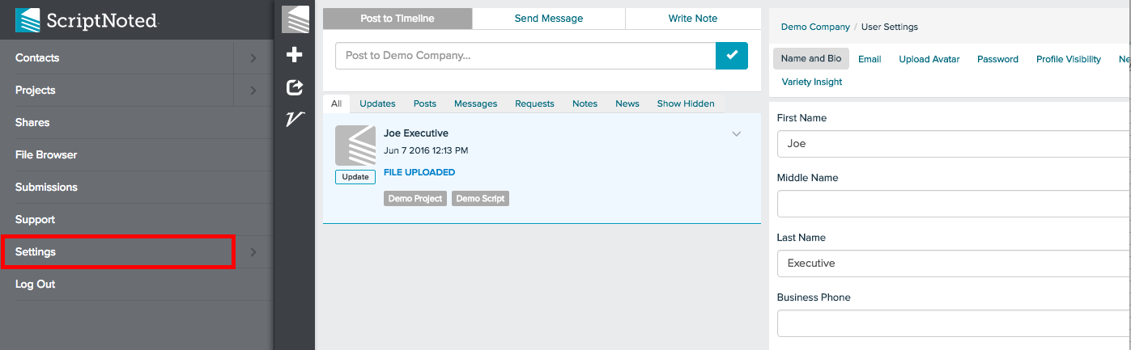Focus the Post to Demo Company text box
Image resolution: width=1131 pixels, height=350 pixels.
[x=525, y=55]
